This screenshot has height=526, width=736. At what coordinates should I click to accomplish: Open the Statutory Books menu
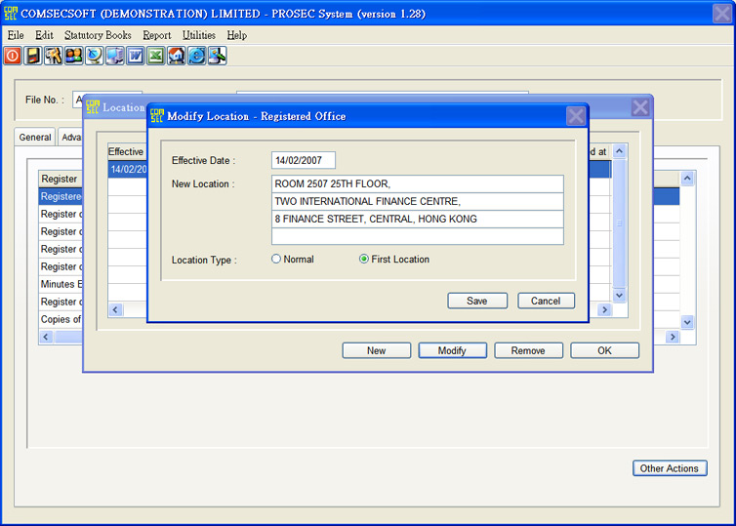(98, 35)
